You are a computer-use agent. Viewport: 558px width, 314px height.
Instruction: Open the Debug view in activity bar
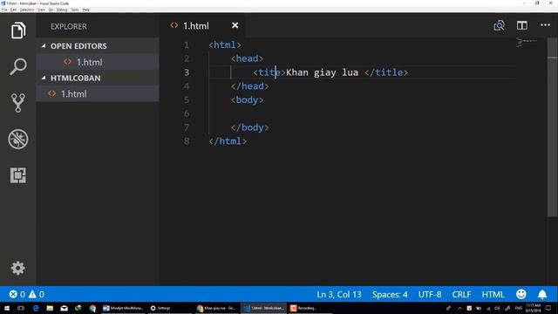[18, 139]
